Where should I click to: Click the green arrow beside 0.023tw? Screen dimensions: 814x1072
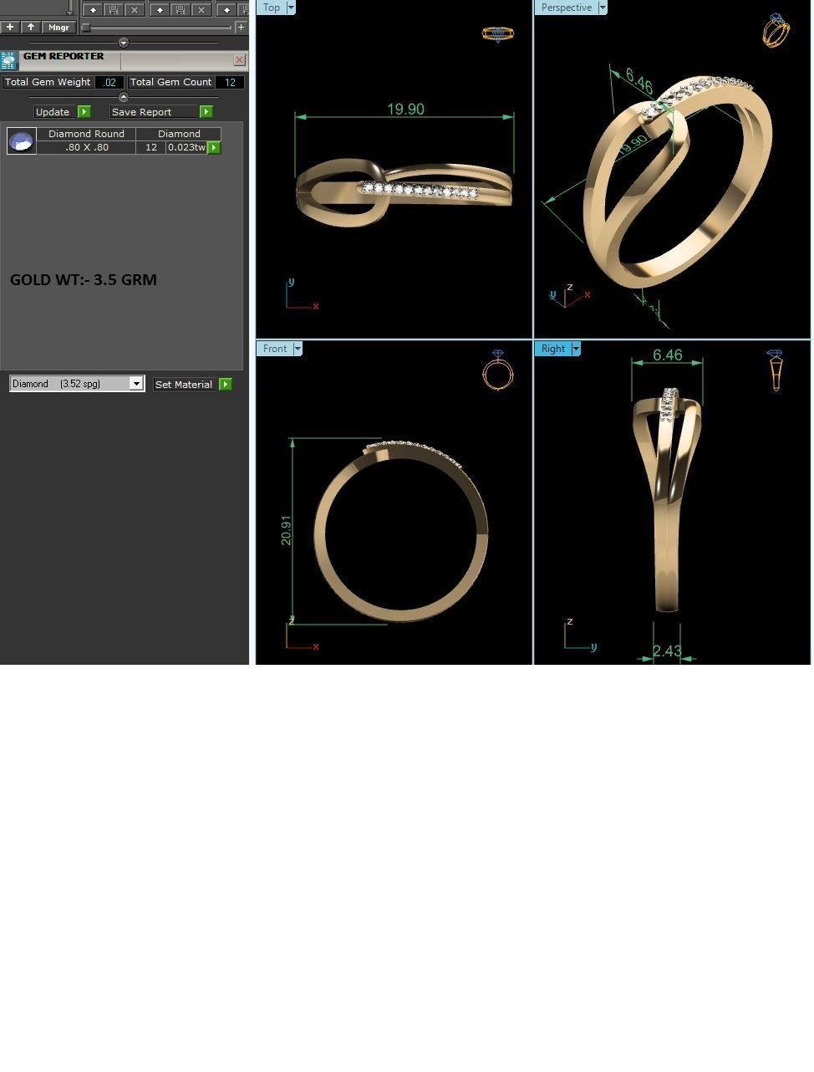pyautogui.click(x=214, y=147)
